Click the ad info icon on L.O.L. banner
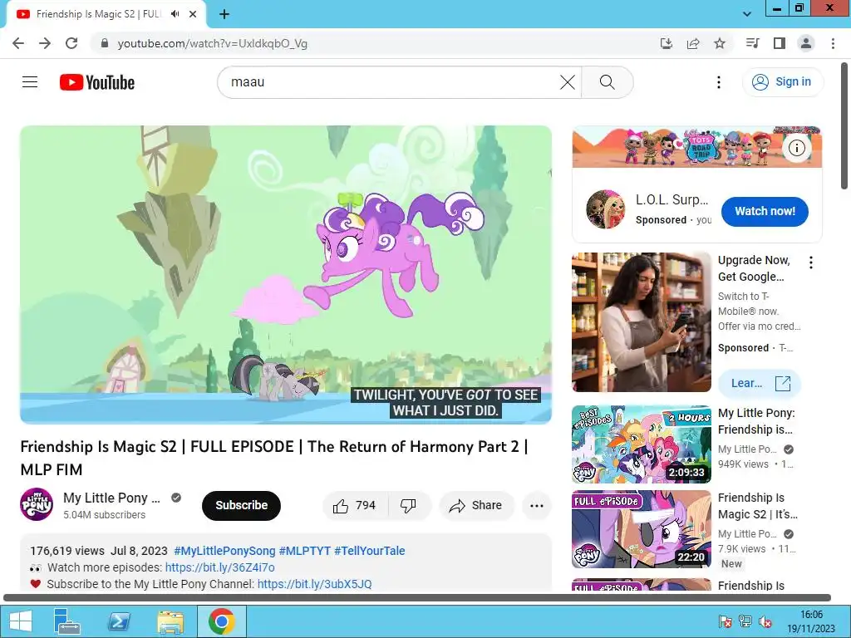This screenshot has height=638, width=851. [x=796, y=148]
